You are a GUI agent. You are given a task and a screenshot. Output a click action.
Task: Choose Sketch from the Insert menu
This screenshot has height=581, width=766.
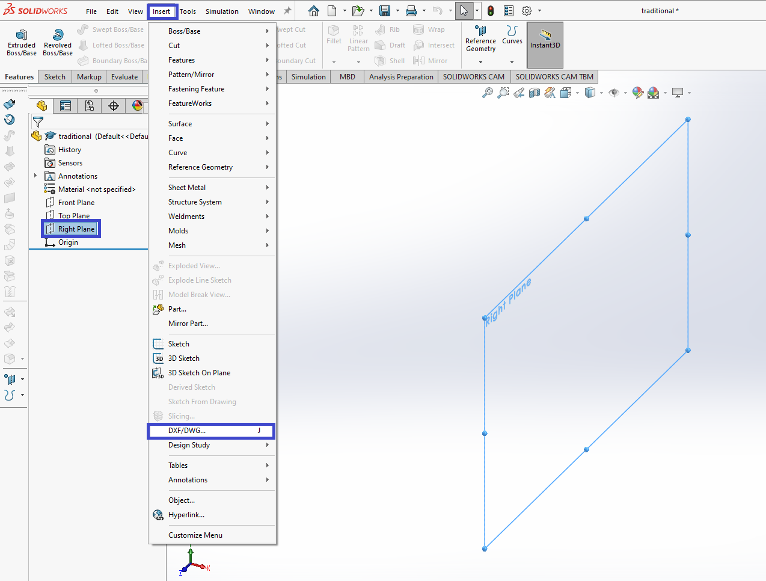point(212,343)
